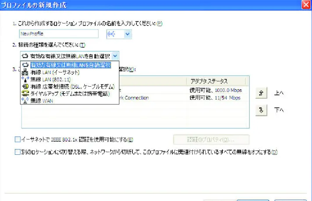Click the 認証のプロパティ button
The width and height of the screenshot is (312, 201).
click(x=211, y=139)
